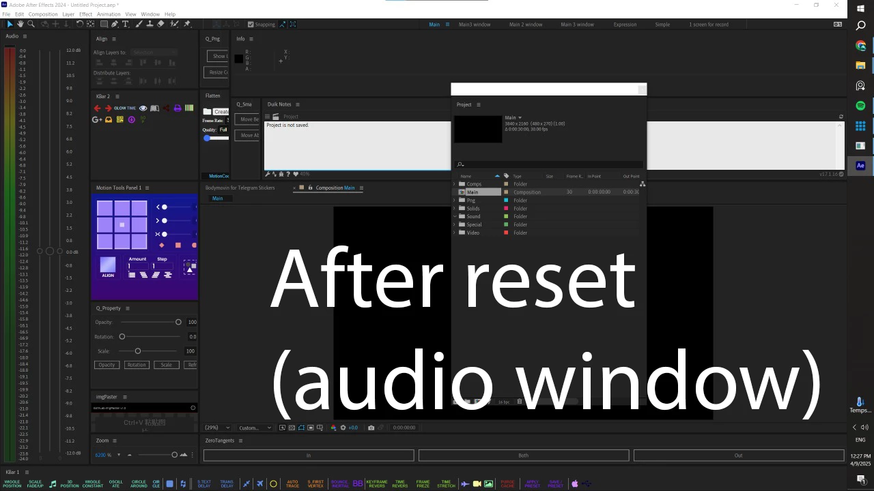Select the Hand tool

point(20,24)
